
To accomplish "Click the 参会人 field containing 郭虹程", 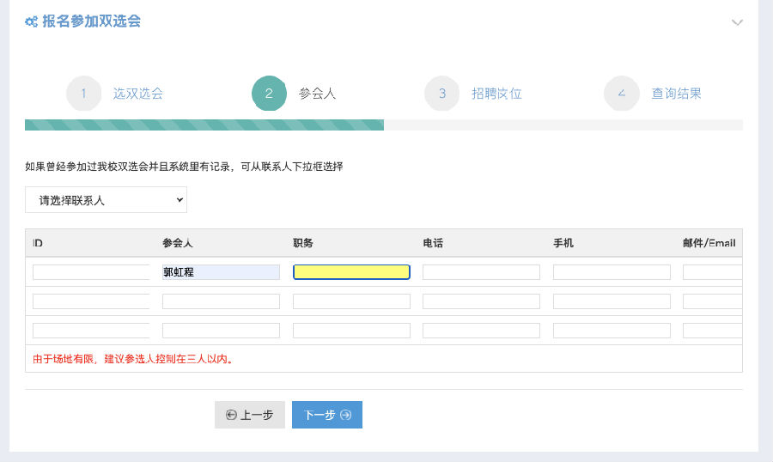I will 221,272.
